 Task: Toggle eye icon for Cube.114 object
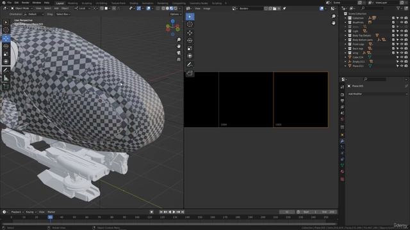coord(402,57)
